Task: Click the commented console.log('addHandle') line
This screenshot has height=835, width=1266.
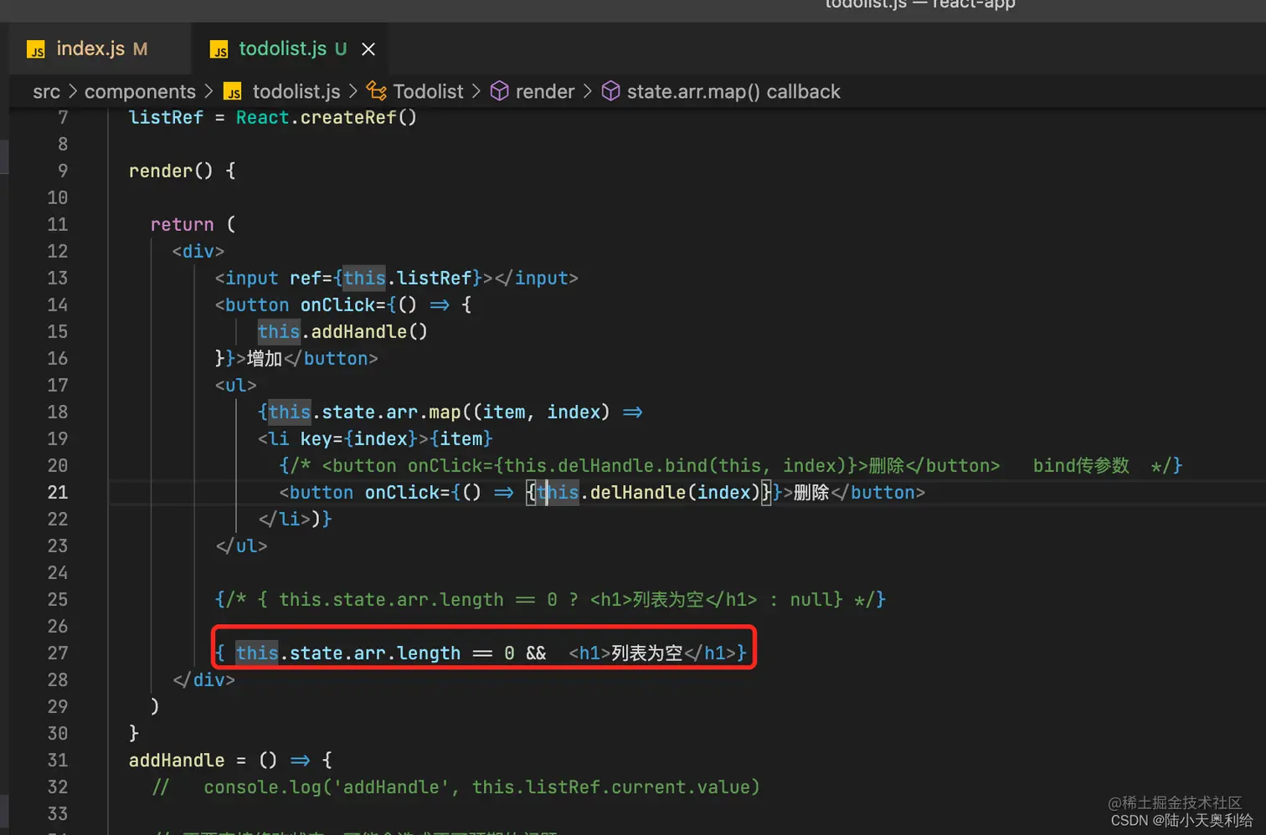Action: (455, 786)
